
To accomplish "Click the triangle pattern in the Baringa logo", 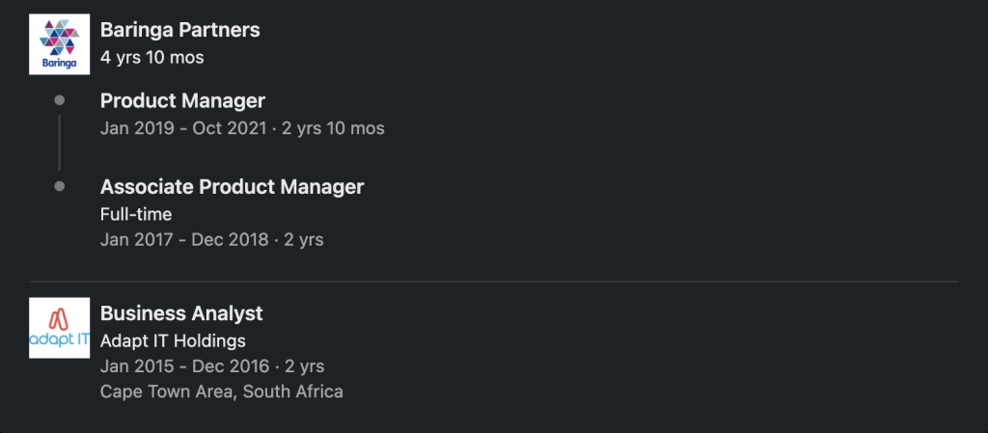I will tap(59, 38).
